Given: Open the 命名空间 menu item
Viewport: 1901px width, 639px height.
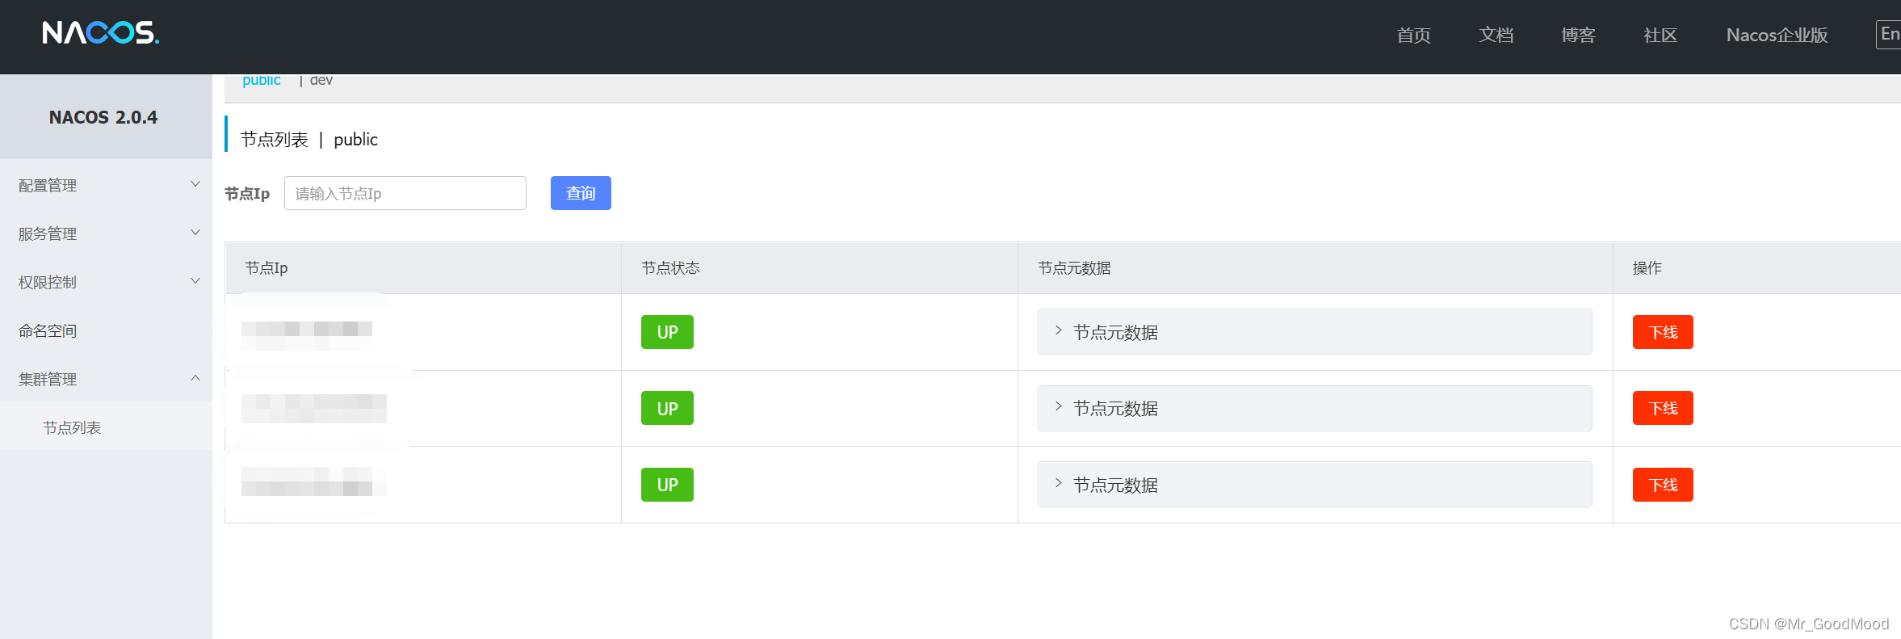Looking at the screenshot, I should point(48,330).
